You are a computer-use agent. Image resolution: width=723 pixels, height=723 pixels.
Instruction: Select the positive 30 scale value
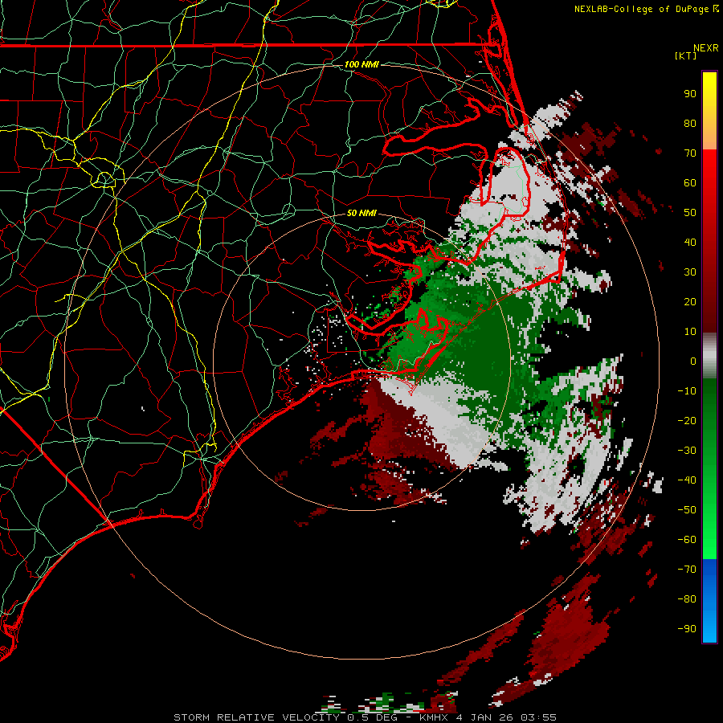tap(690, 272)
